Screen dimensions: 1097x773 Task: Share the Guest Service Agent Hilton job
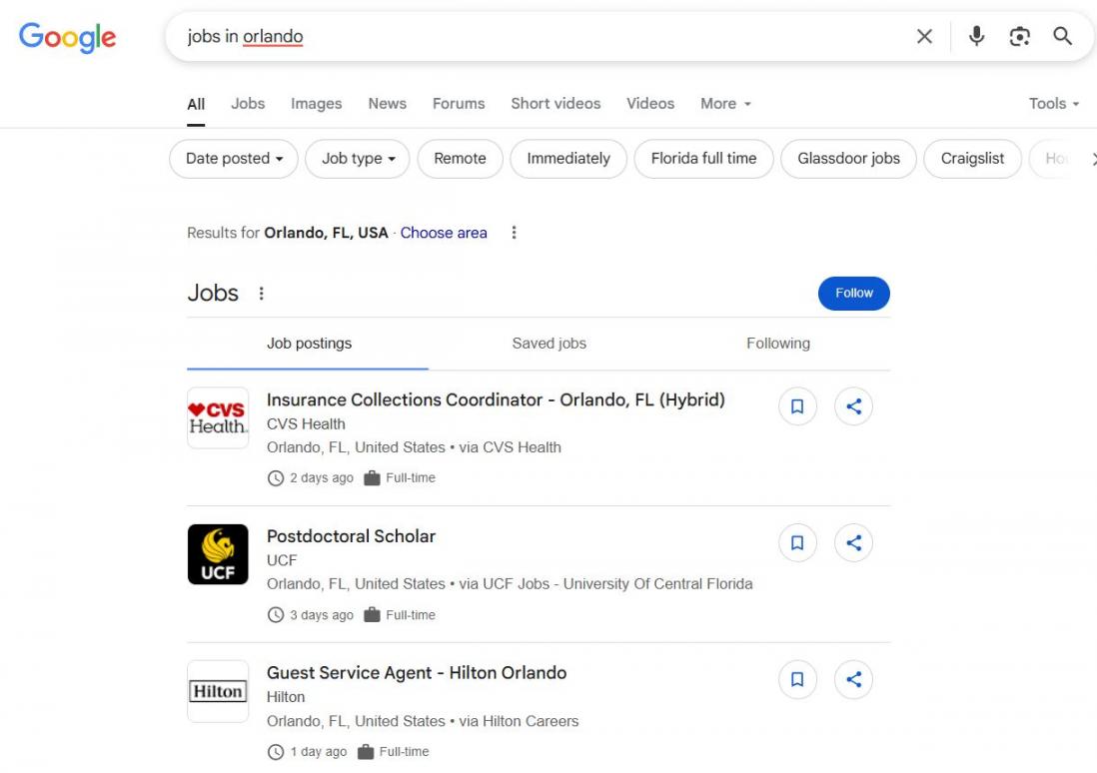853,679
